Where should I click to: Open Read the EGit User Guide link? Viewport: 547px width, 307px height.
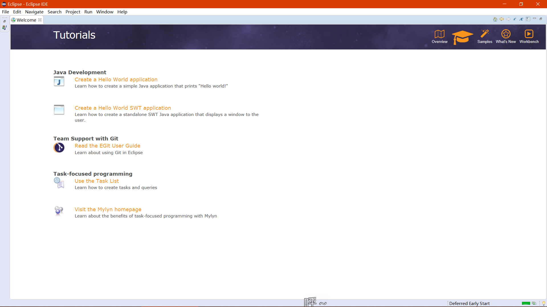(x=107, y=146)
